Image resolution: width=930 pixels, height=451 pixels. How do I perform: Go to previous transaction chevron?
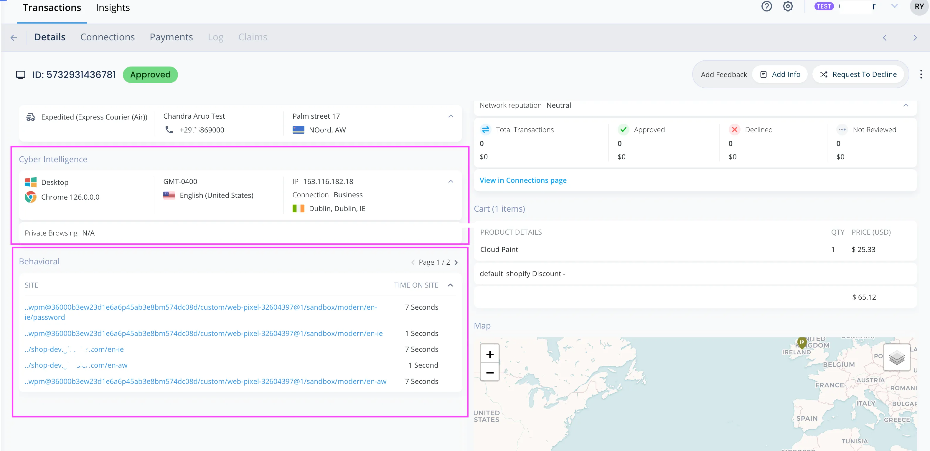[x=885, y=37]
